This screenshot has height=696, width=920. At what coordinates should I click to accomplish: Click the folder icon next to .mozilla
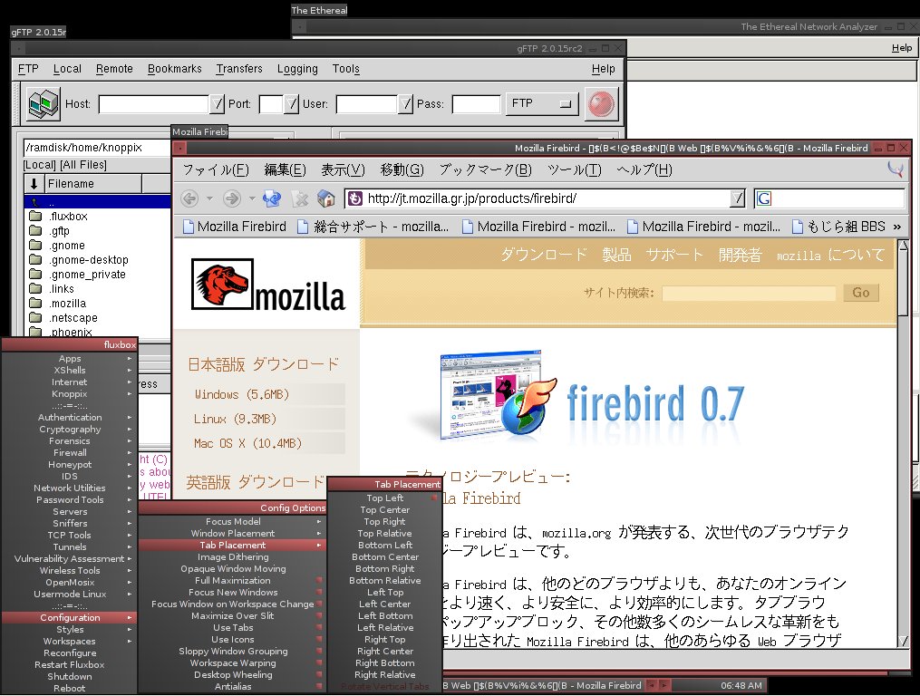point(35,304)
